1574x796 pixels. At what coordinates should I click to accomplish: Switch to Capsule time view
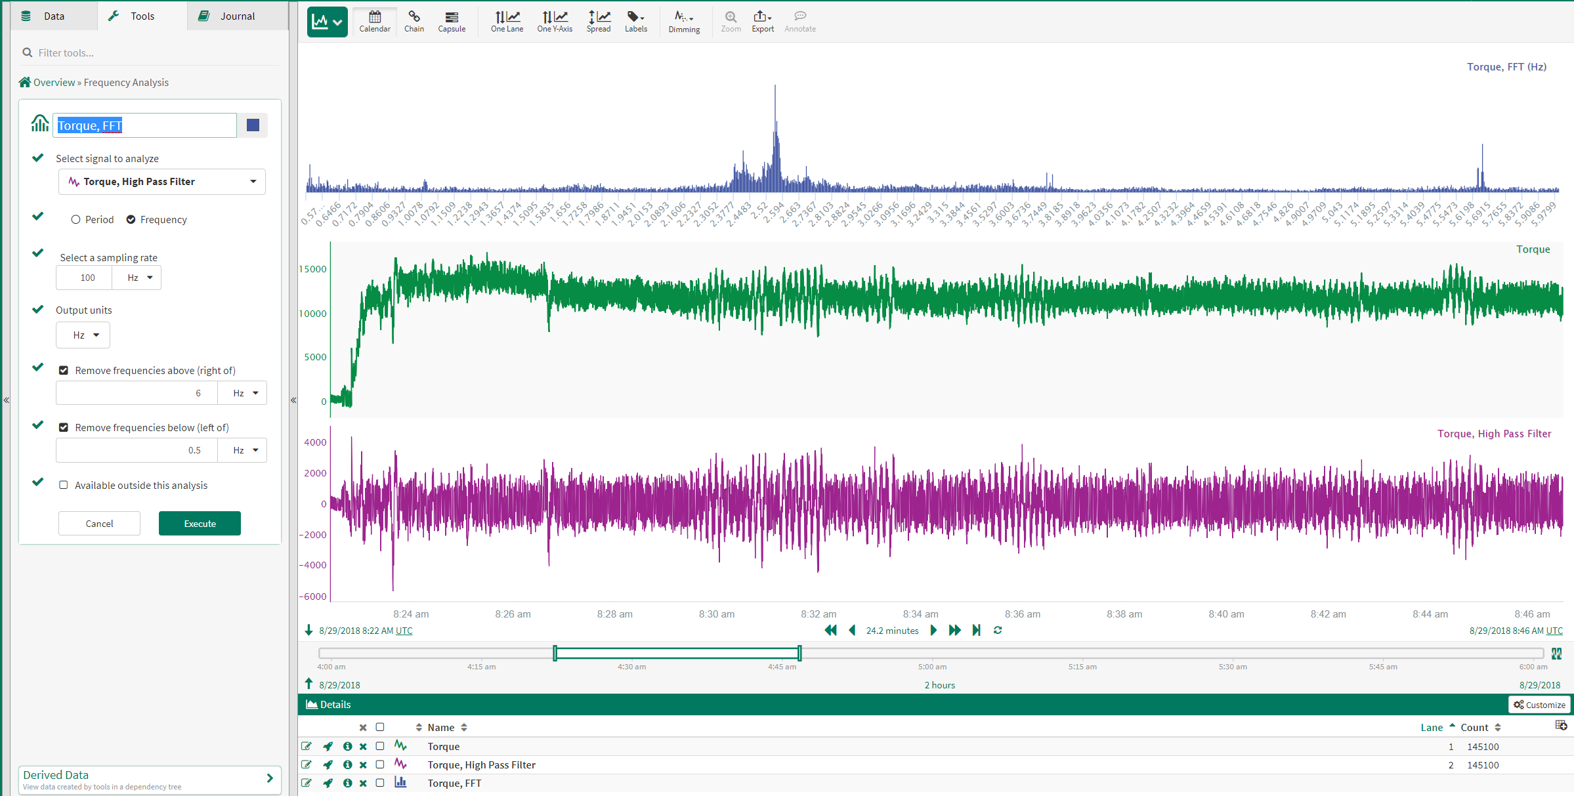tap(451, 22)
